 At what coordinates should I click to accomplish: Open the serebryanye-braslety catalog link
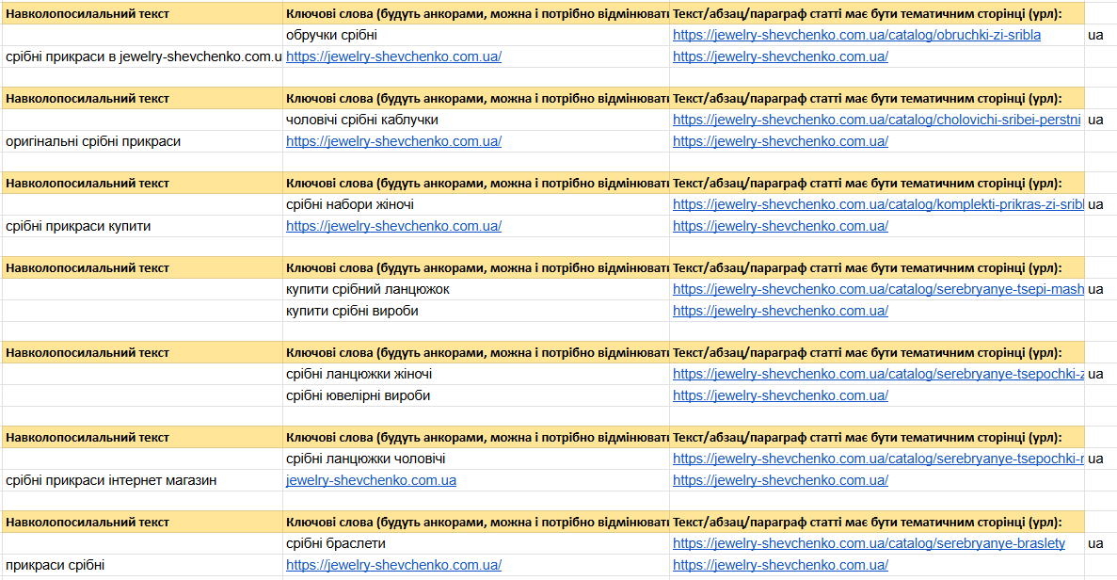pyautogui.click(x=869, y=543)
